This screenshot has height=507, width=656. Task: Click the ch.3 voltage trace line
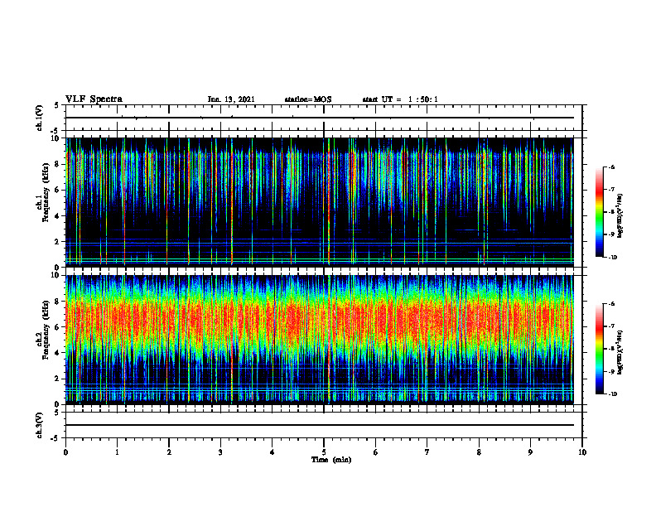(x=319, y=425)
